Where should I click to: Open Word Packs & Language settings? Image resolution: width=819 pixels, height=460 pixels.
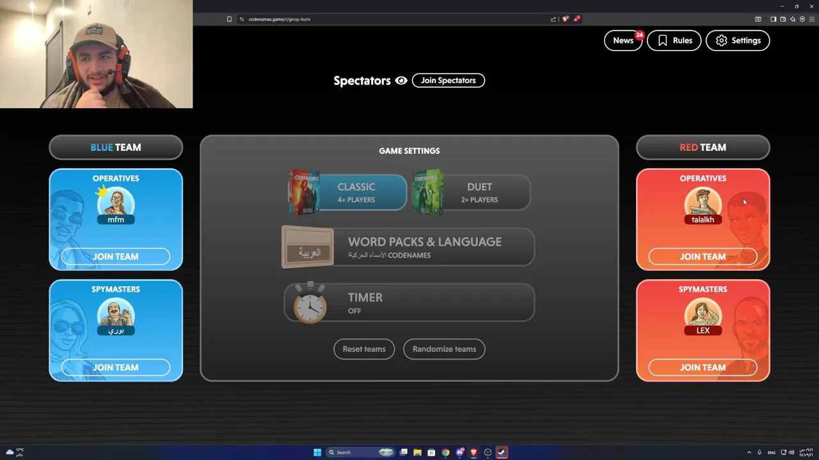(408, 247)
